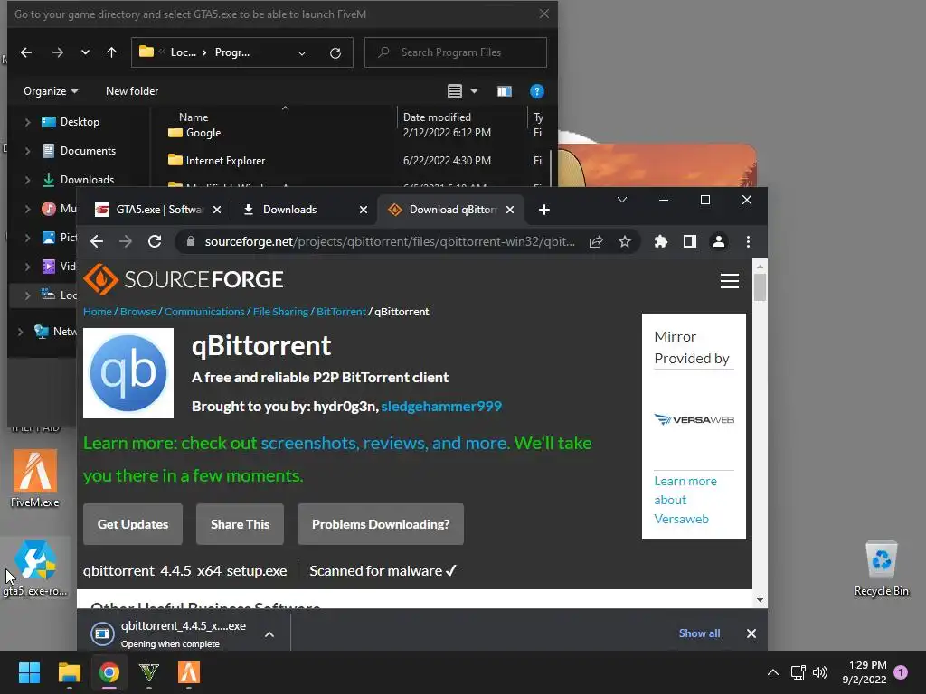The image size is (926, 694).
Task: Go up one folder level in dialog
Action: pyautogui.click(x=111, y=52)
